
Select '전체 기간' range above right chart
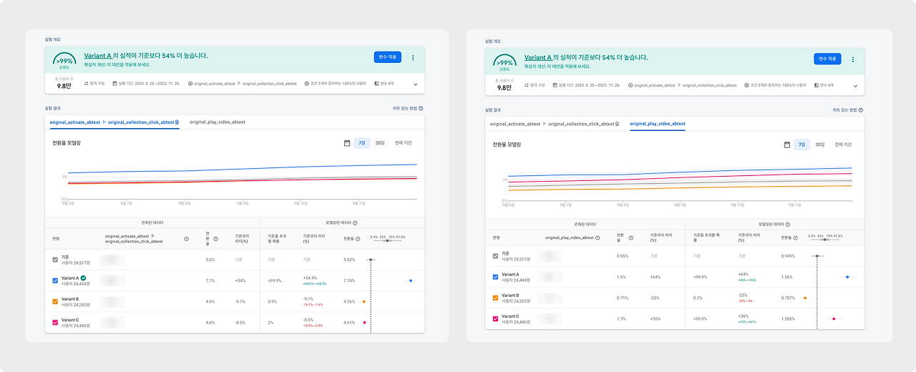pos(843,145)
